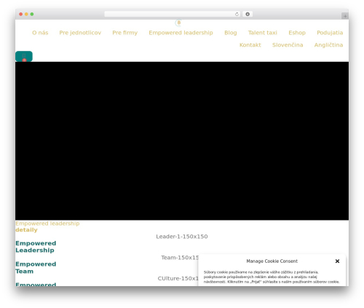364x308 pixels.
Task: Open the O nás menu item
Action: click(40, 33)
